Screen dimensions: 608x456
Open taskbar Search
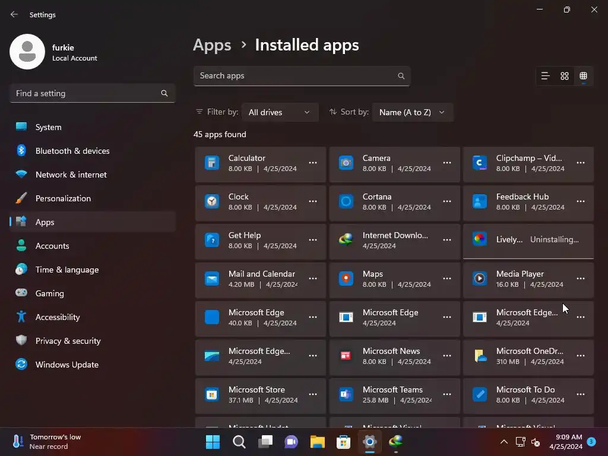tap(239, 442)
